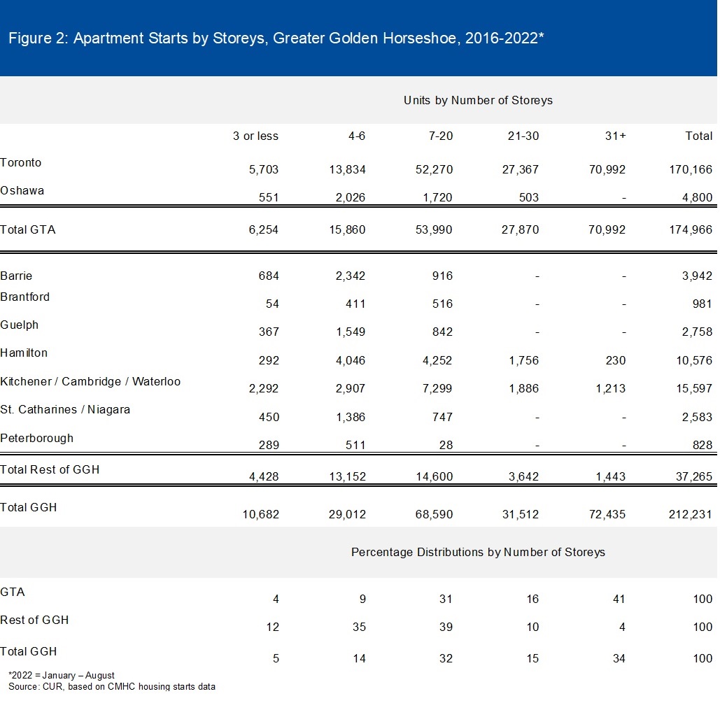Click the Total GTA row label
This screenshot has width=720, height=703.
point(27,229)
